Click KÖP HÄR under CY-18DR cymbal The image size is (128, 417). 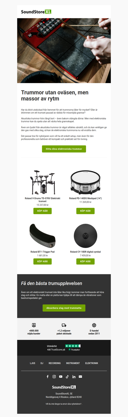85,261
